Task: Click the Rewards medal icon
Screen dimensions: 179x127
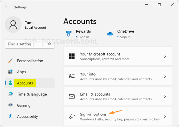Action: pyautogui.click(x=69, y=34)
